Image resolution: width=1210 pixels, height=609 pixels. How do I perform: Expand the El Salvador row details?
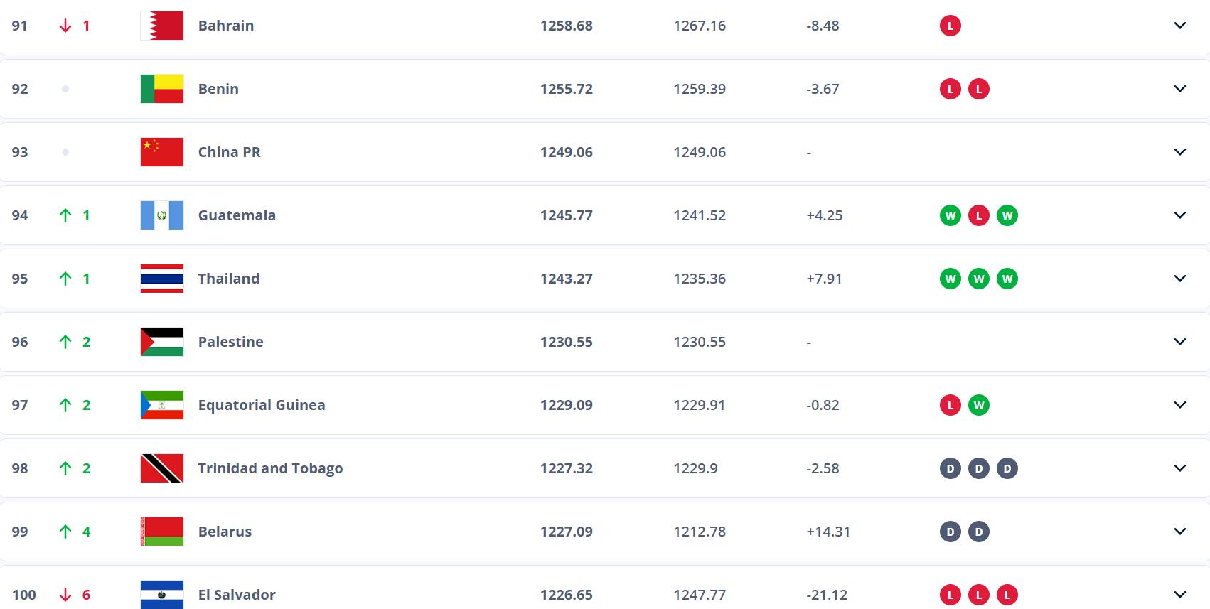click(x=1179, y=595)
